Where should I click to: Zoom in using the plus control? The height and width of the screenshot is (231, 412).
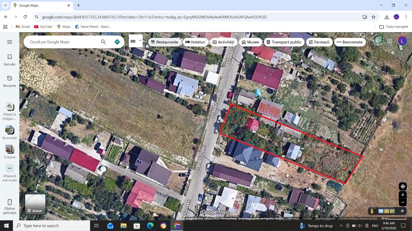pyautogui.click(x=403, y=195)
